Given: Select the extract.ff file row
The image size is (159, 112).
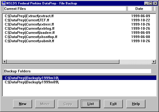Looking at the screenshot, I should tap(79, 16).
